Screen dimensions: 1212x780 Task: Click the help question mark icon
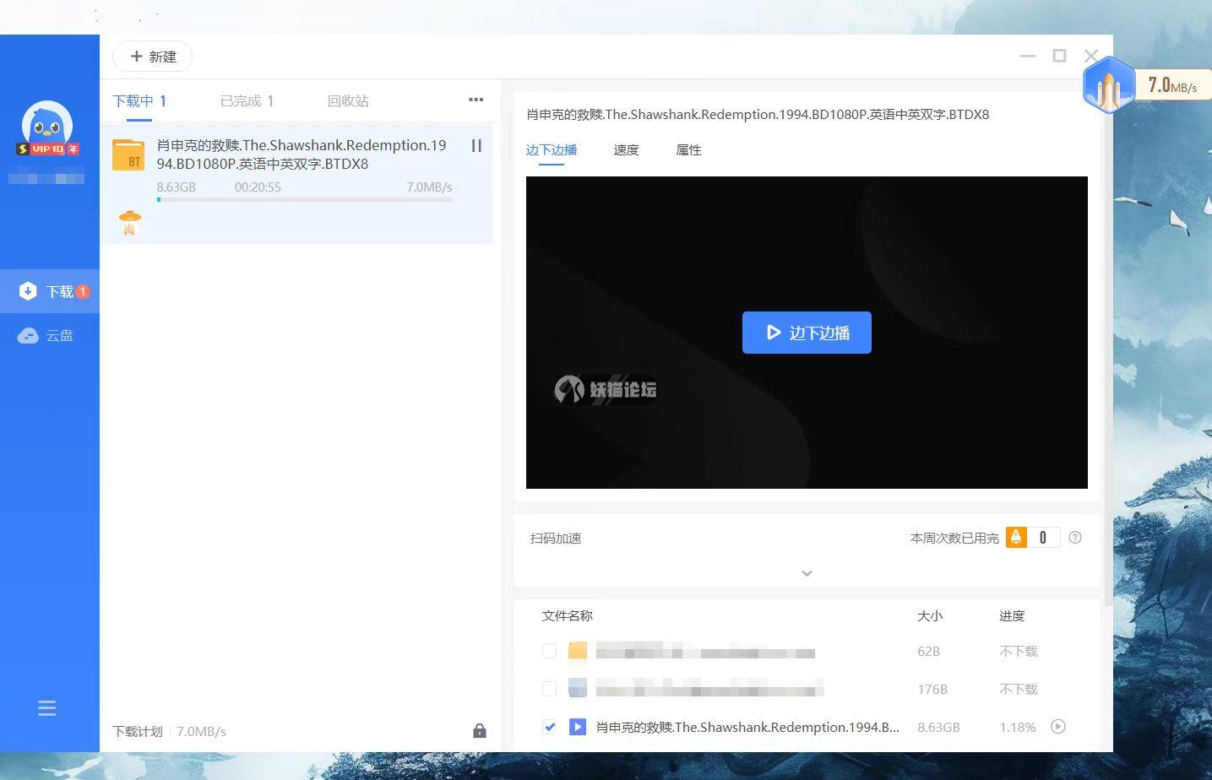pyautogui.click(x=1075, y=538)
